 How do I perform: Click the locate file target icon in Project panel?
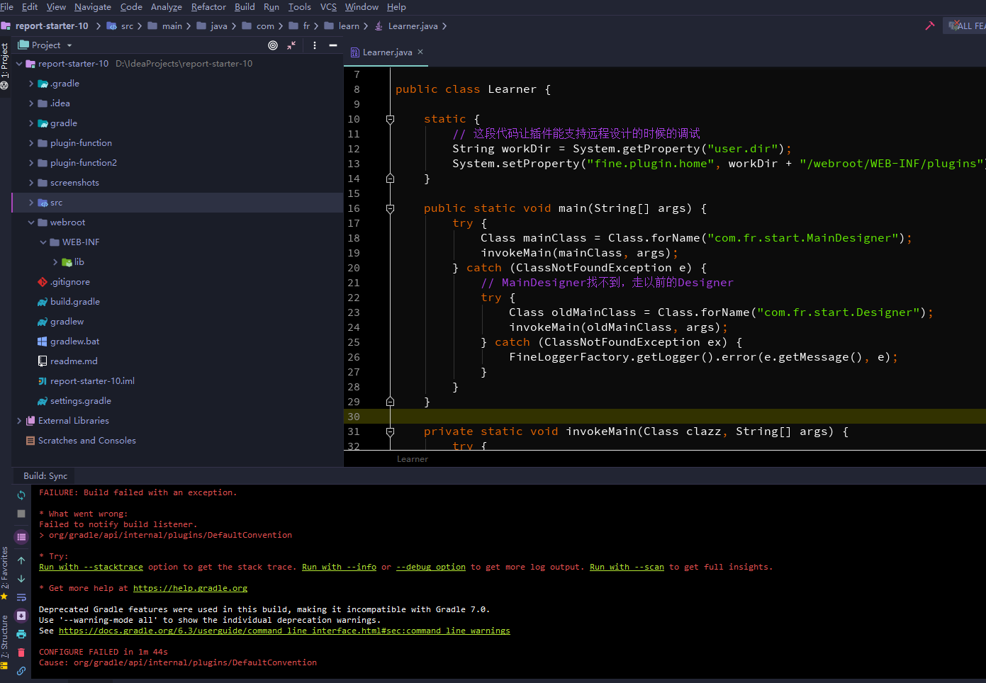273,45
